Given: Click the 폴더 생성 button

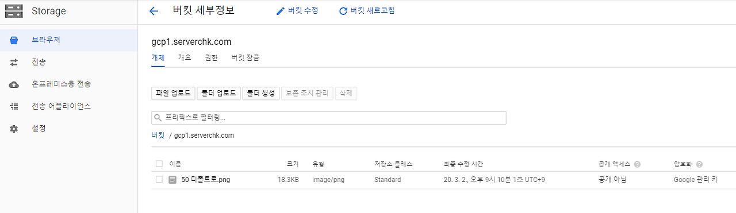Looking at the screenshot, I should (261, 94).
